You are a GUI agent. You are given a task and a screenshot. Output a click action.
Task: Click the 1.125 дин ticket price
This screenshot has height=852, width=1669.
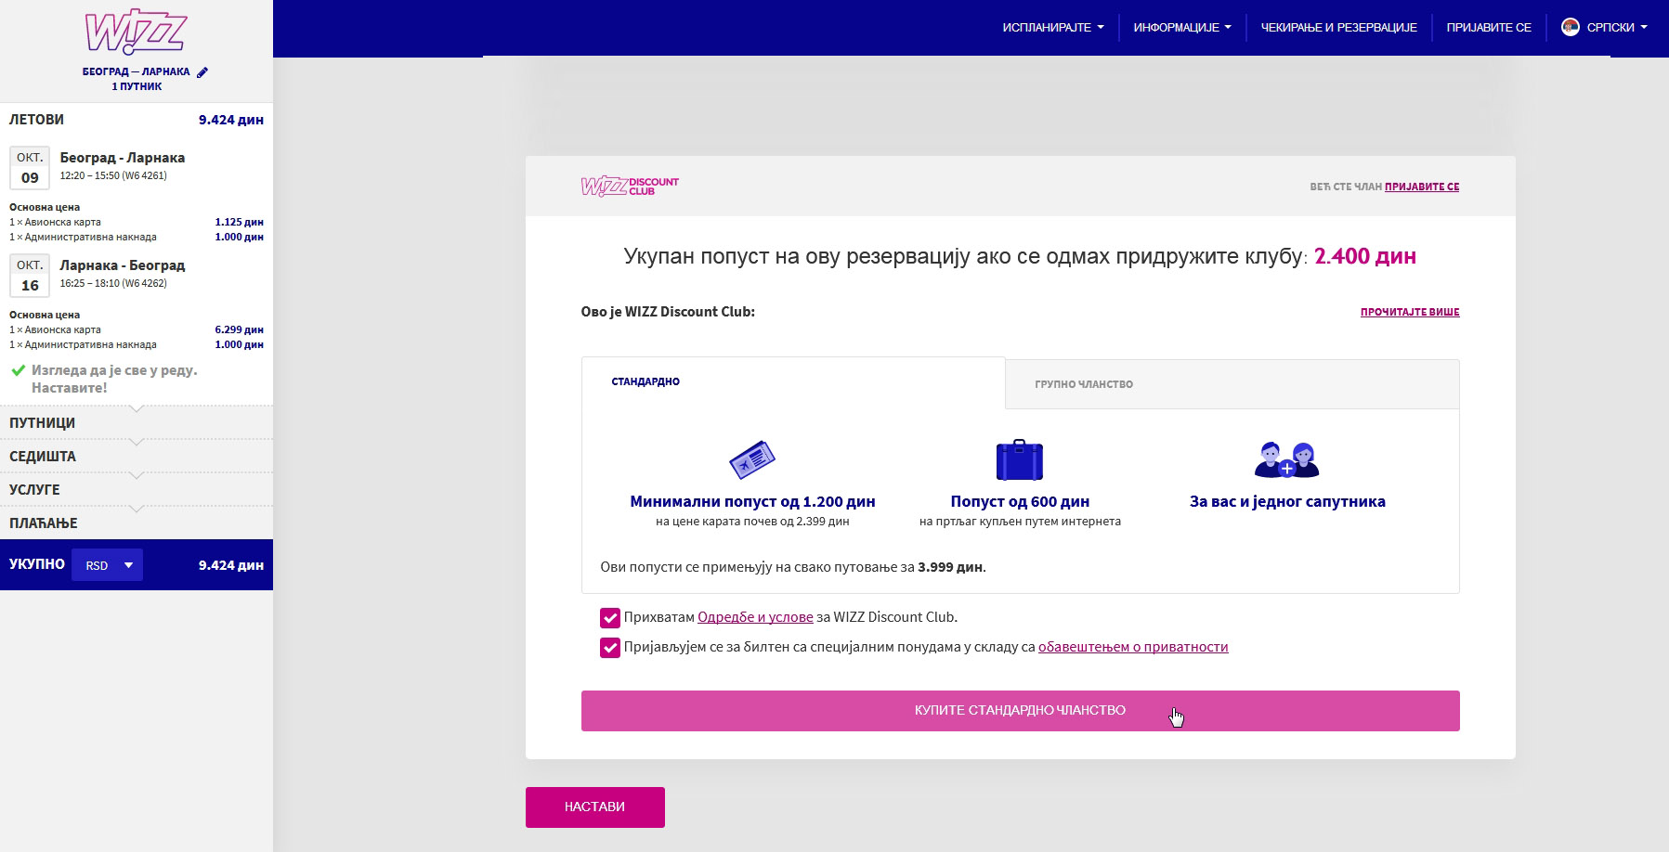coord(239,222)
